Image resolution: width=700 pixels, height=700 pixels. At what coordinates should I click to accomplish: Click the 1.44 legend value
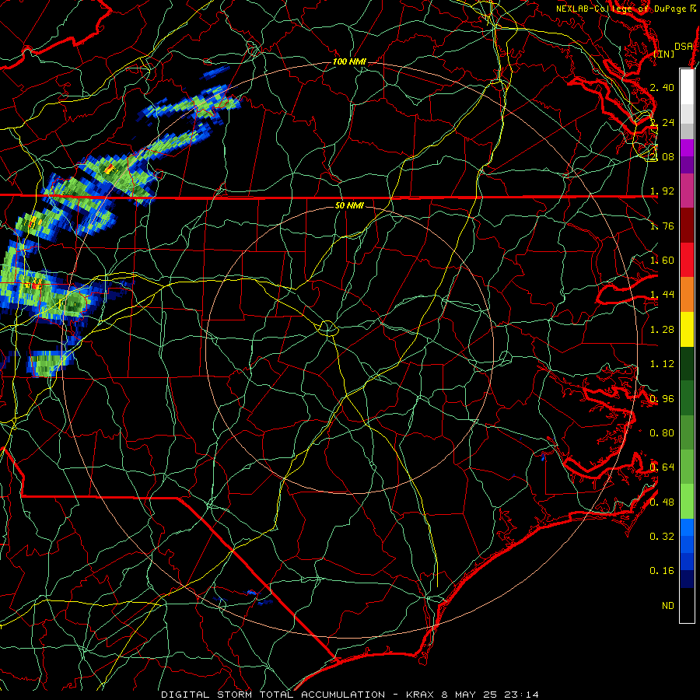click(x=662, y=295)
